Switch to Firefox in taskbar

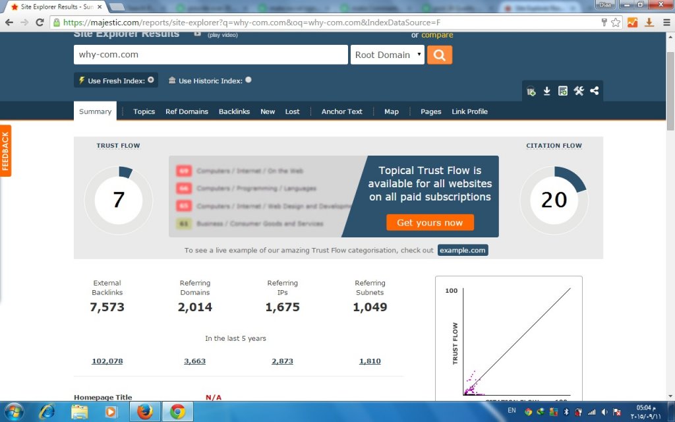pos(145,412)
